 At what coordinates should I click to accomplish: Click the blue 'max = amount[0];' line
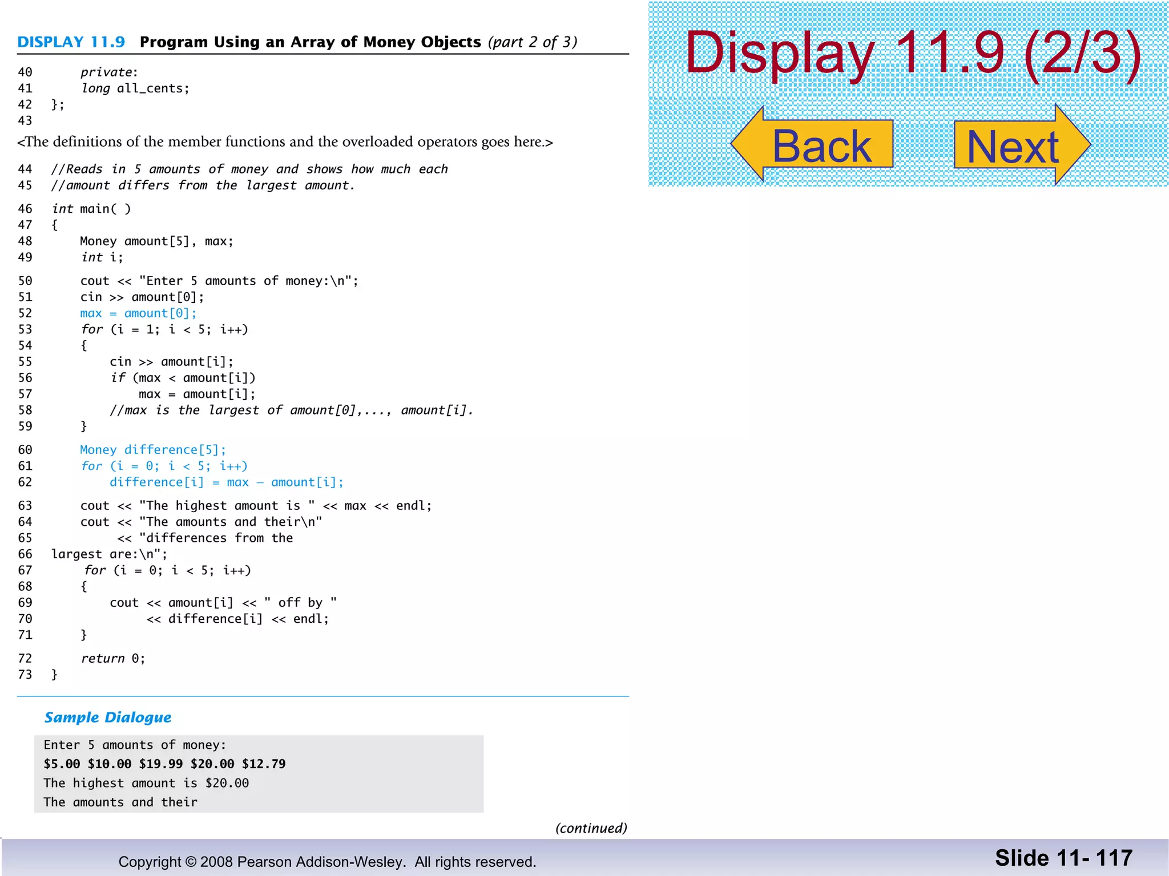tap(138, 313)
